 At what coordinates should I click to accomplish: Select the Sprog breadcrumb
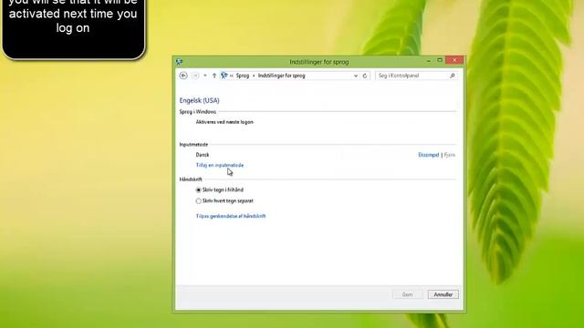(x=243, y=76)
